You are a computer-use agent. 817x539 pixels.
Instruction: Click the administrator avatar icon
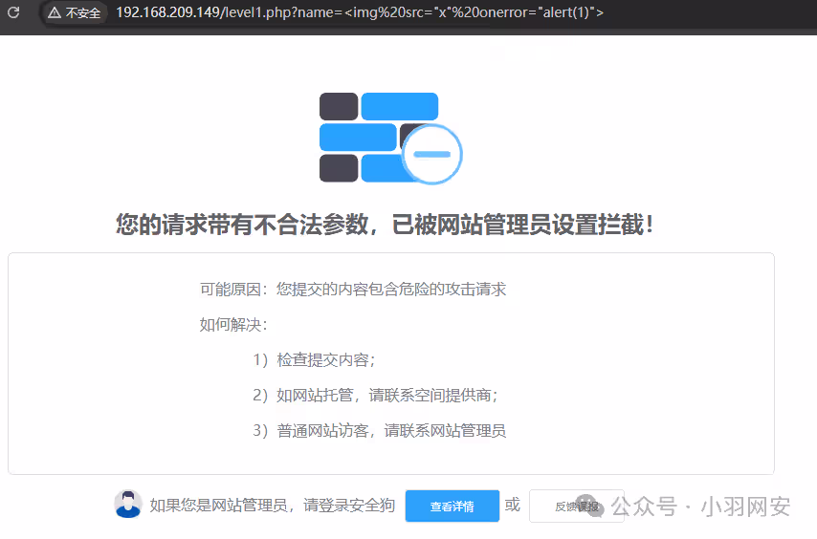[x=128, y=504]
